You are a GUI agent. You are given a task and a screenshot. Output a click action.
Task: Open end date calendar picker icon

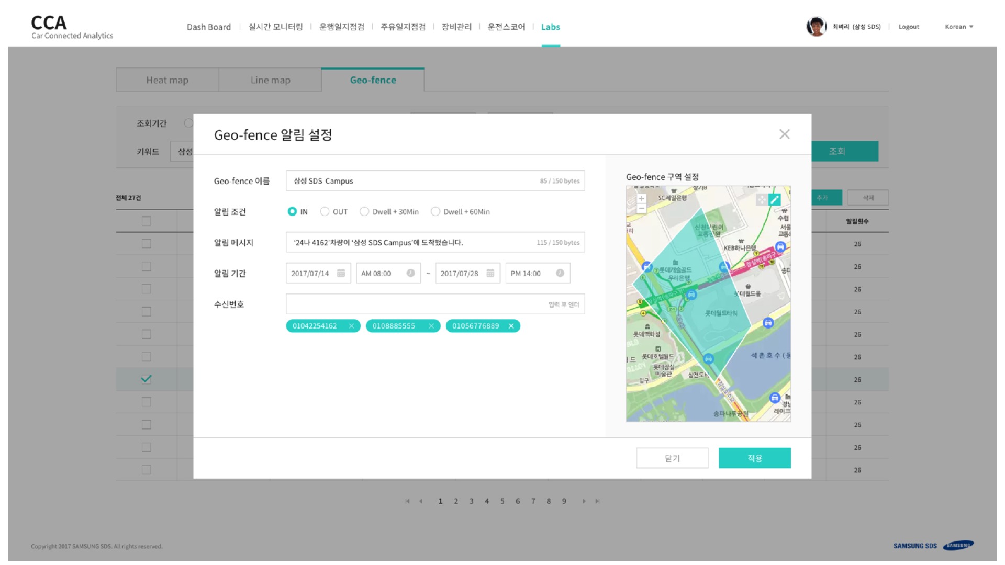point(490,273)
